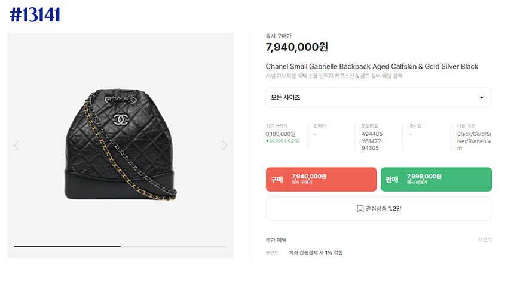Click the green 판매 sell button
This screenshot has width=514, height=296.
436,180
